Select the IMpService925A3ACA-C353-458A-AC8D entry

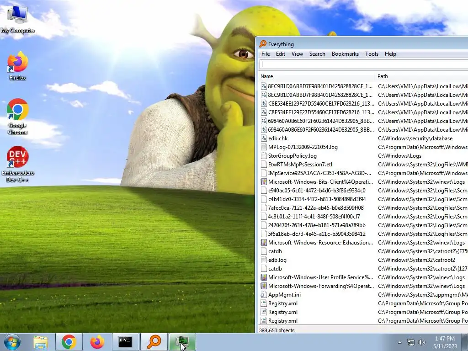363,173
